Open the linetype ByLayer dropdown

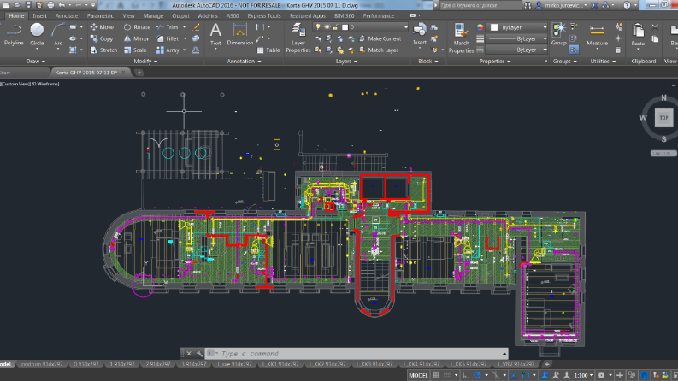518,50
